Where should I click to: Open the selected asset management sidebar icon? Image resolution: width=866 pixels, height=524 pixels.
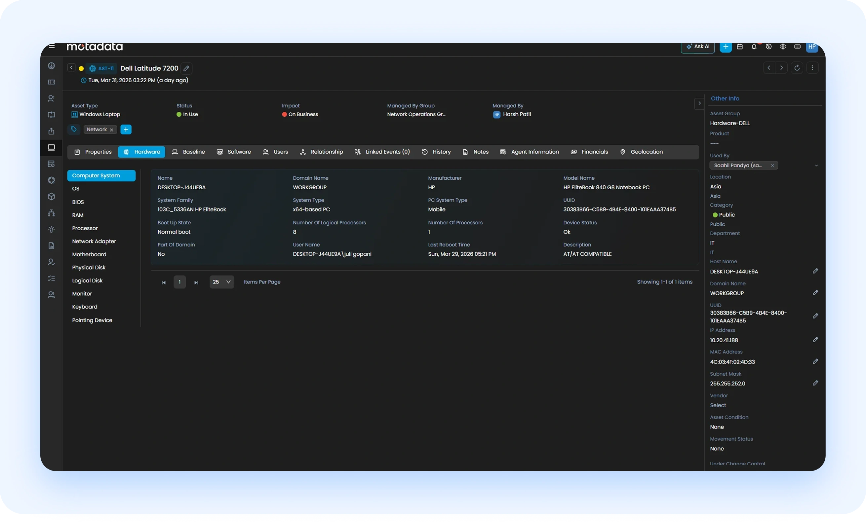51,147
